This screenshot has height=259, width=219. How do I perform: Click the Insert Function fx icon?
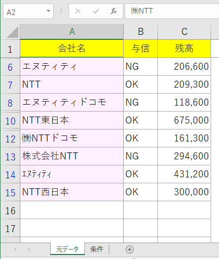[114, 11]
